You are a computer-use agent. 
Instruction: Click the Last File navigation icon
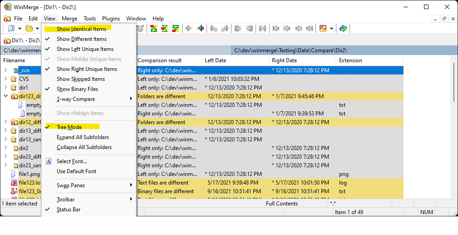[309, 28]
